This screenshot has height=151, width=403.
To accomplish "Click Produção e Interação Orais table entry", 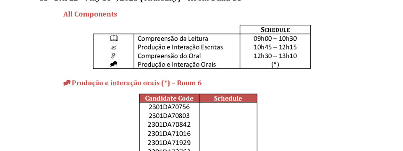I will click(177, 65).
